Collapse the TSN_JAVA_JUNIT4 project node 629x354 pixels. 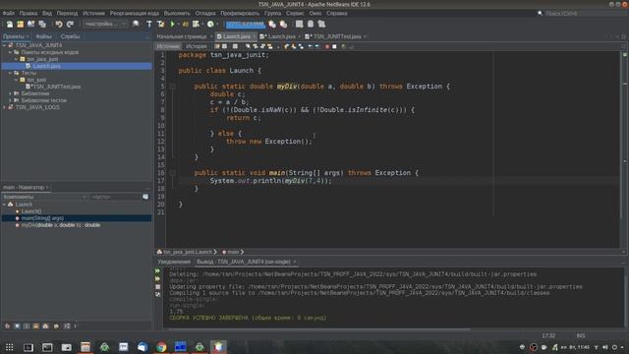click(4, 45)
